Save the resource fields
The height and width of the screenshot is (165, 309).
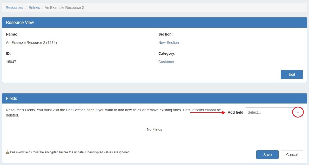coord(267,155)
